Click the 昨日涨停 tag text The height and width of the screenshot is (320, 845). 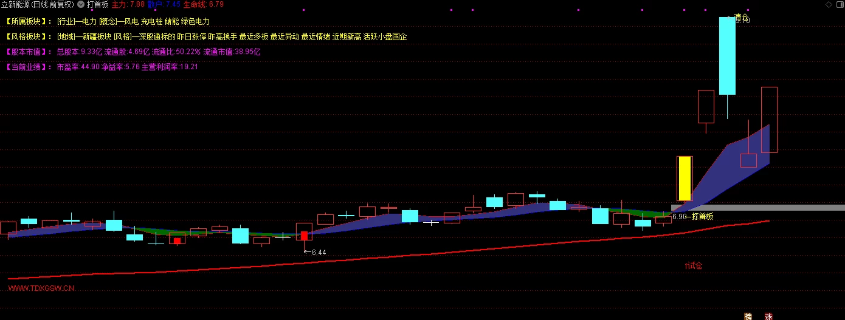click(x=192, y=36)
